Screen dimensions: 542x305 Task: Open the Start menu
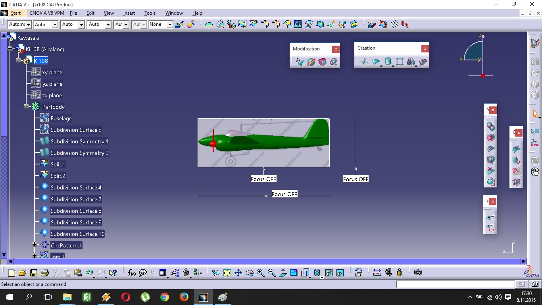pyautogui.click(x=16, y=13)
